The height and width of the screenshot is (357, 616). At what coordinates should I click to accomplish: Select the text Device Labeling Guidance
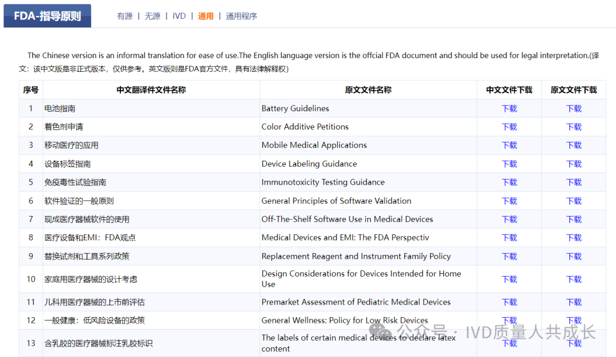(309, 164)
